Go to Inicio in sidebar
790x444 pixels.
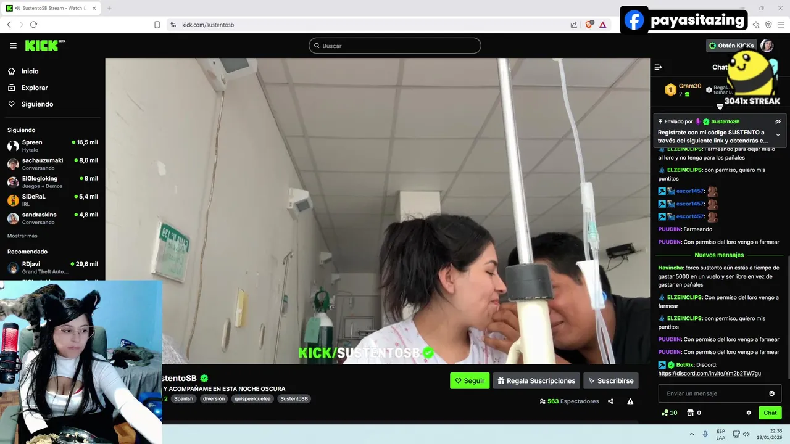point(23,72)
